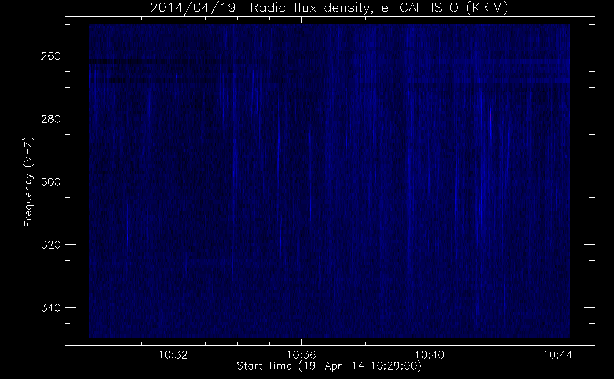The image size is (614, 379).
Task: Click the date '2014/04/19' in the title
Action: click(193, 8)
